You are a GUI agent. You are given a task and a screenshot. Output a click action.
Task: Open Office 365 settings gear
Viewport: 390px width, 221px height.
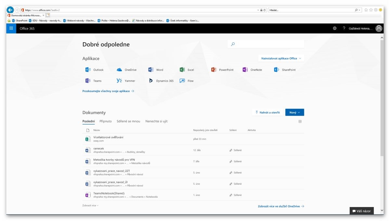(335, 28)
